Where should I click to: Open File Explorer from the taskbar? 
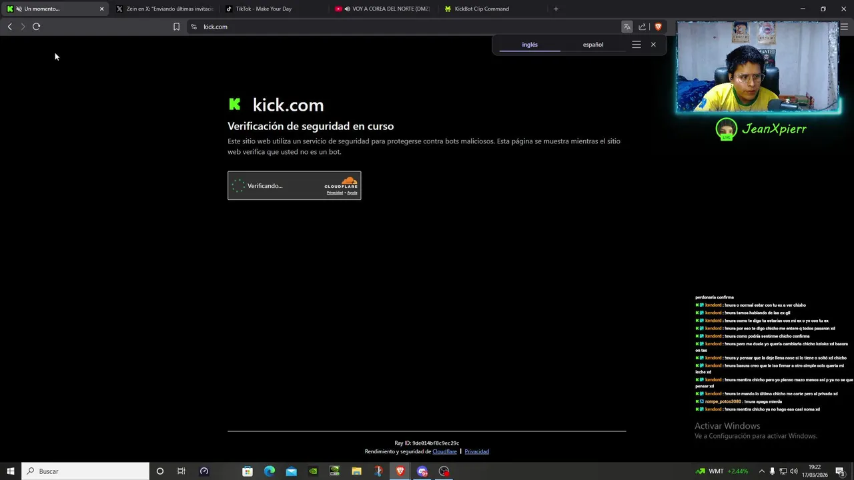click(356, 471)
